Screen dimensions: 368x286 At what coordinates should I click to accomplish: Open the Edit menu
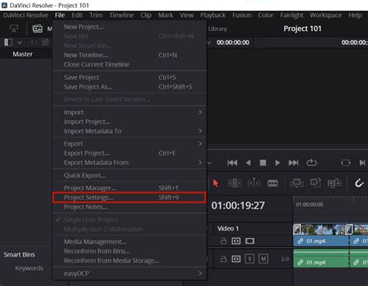[x=77, y=16]
